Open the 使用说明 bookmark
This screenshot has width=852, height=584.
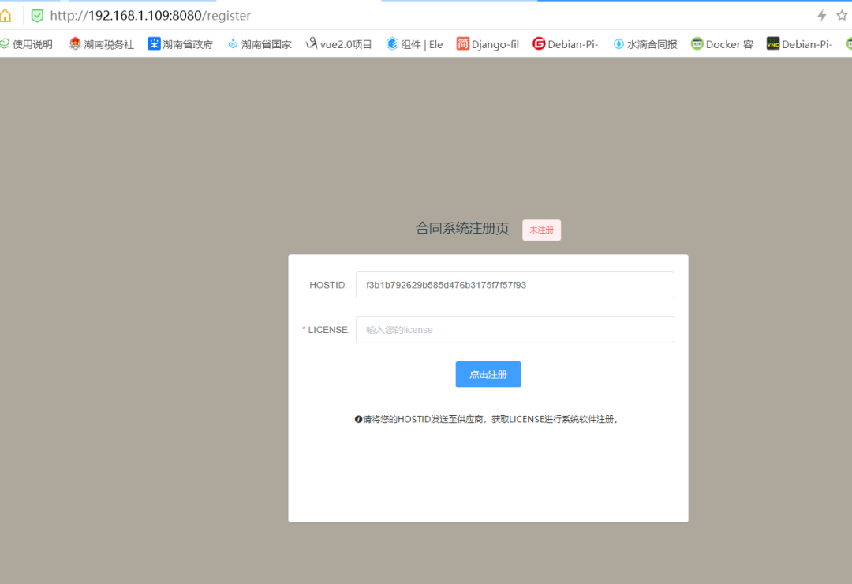[27, 44]
